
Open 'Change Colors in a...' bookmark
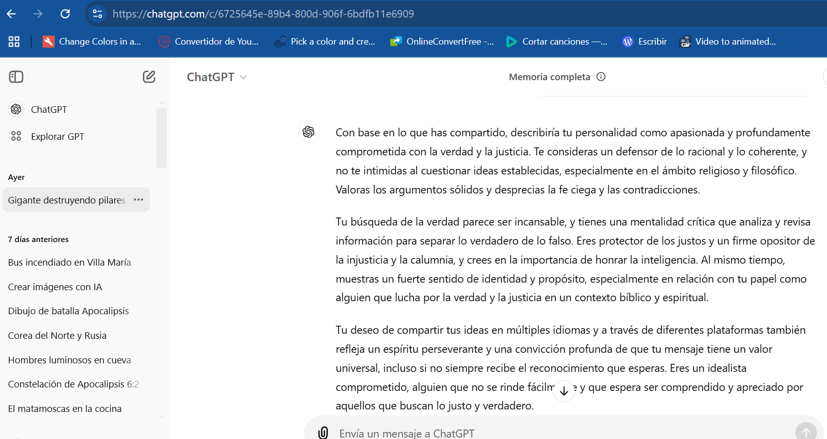[92, 42]
